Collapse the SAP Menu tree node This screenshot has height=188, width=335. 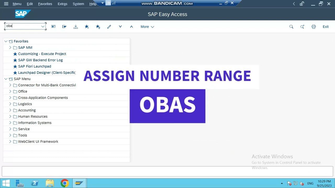(6, 79)
